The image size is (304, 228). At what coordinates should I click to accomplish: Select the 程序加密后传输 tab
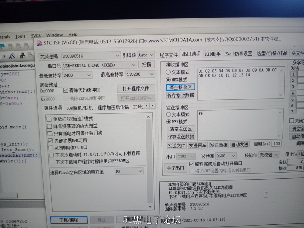coord(113,107)
